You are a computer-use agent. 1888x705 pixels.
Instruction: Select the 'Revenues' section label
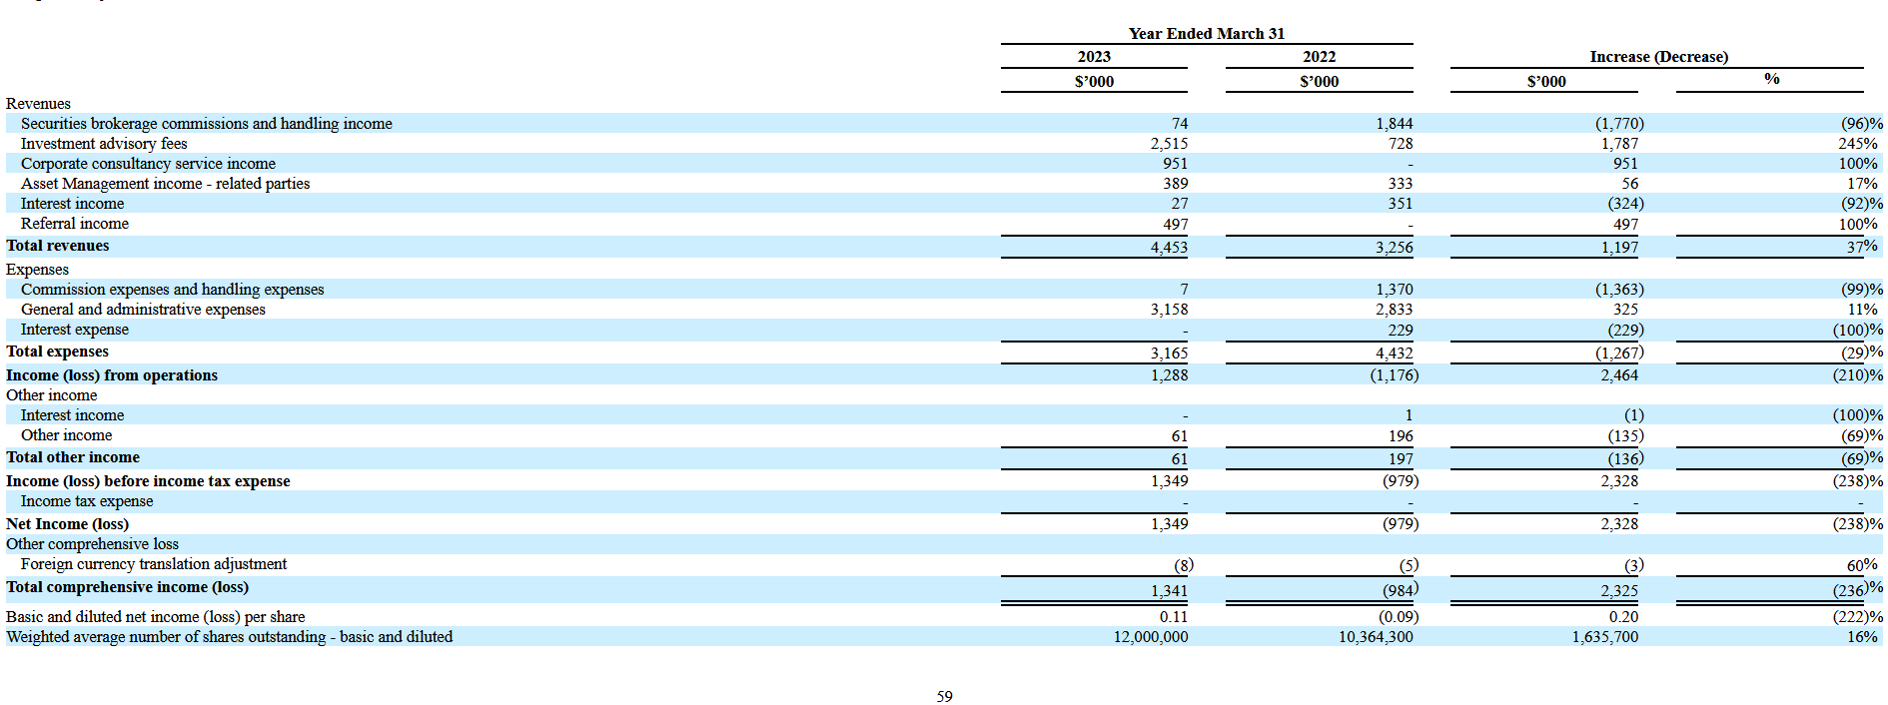38,104
